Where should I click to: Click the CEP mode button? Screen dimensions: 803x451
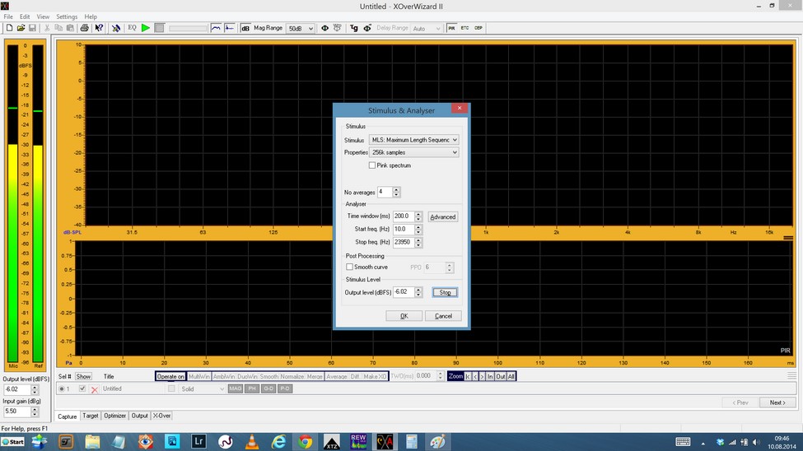(479, 28)
